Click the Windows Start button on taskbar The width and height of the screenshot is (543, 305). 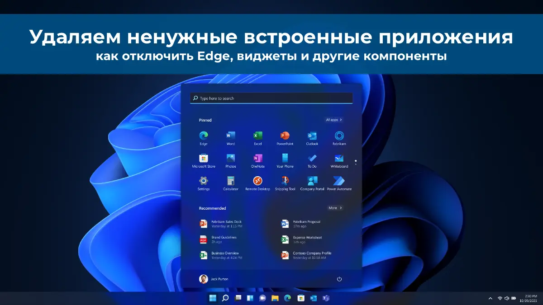(x=212, y=298)
